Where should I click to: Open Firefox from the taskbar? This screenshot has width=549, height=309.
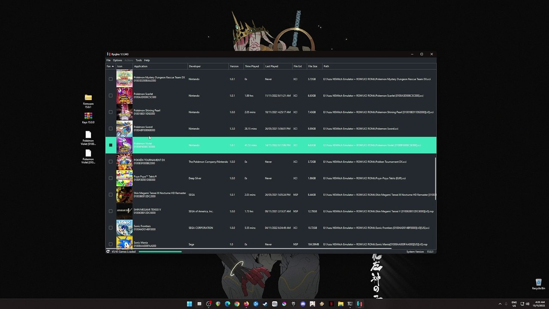[x=246, y=304]
